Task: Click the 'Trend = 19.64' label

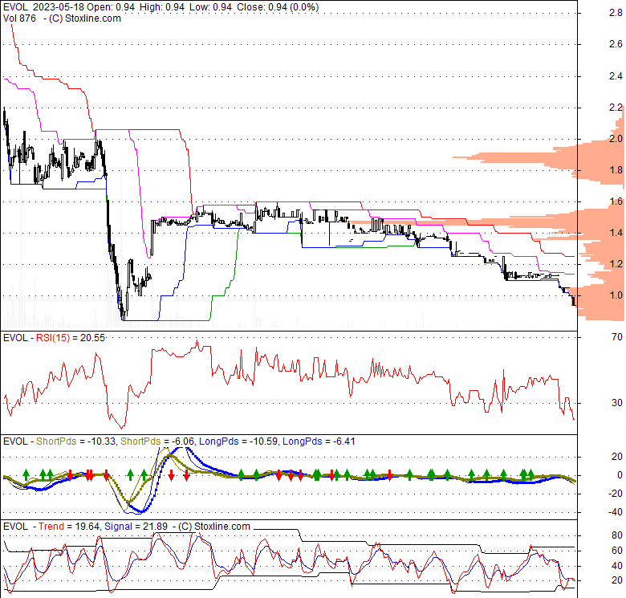Action: (69, 527)
